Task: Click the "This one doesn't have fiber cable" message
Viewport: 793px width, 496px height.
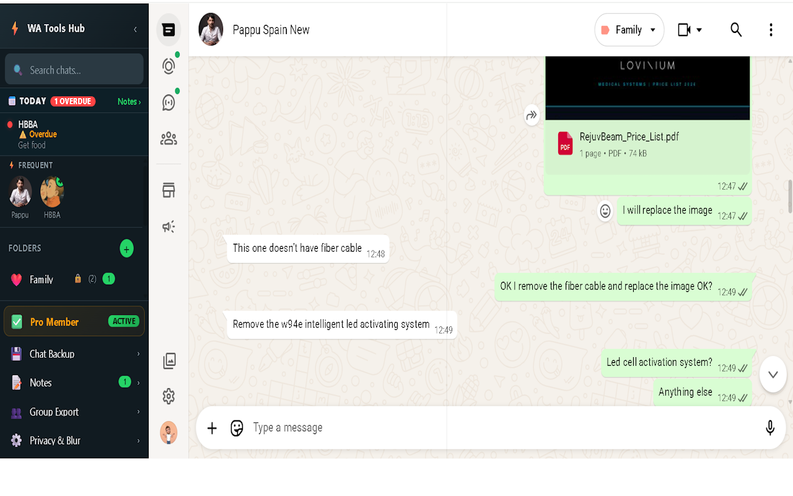Action: tap(308, 249)
